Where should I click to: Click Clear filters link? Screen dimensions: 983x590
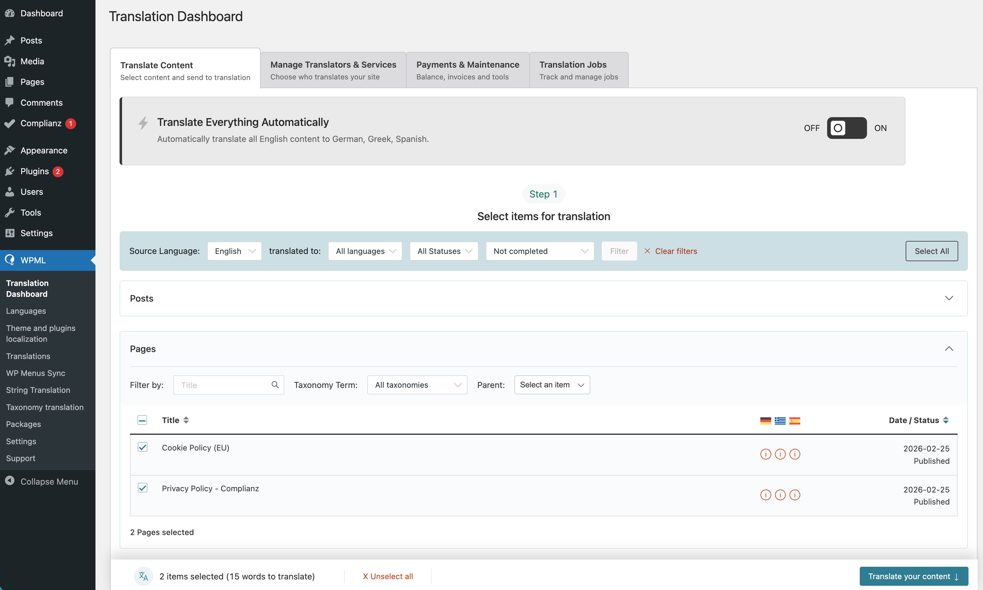(675, 251)
